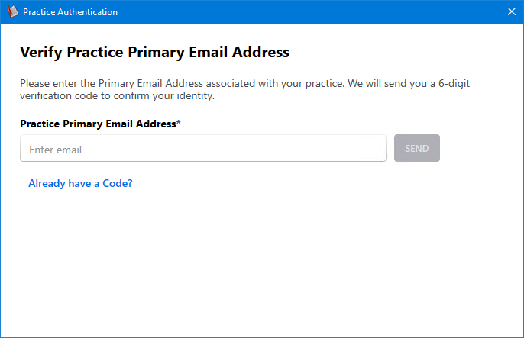524x338 pixels.
Task: Close the Practice Authentication window
Action: click(x=511, y=12)
